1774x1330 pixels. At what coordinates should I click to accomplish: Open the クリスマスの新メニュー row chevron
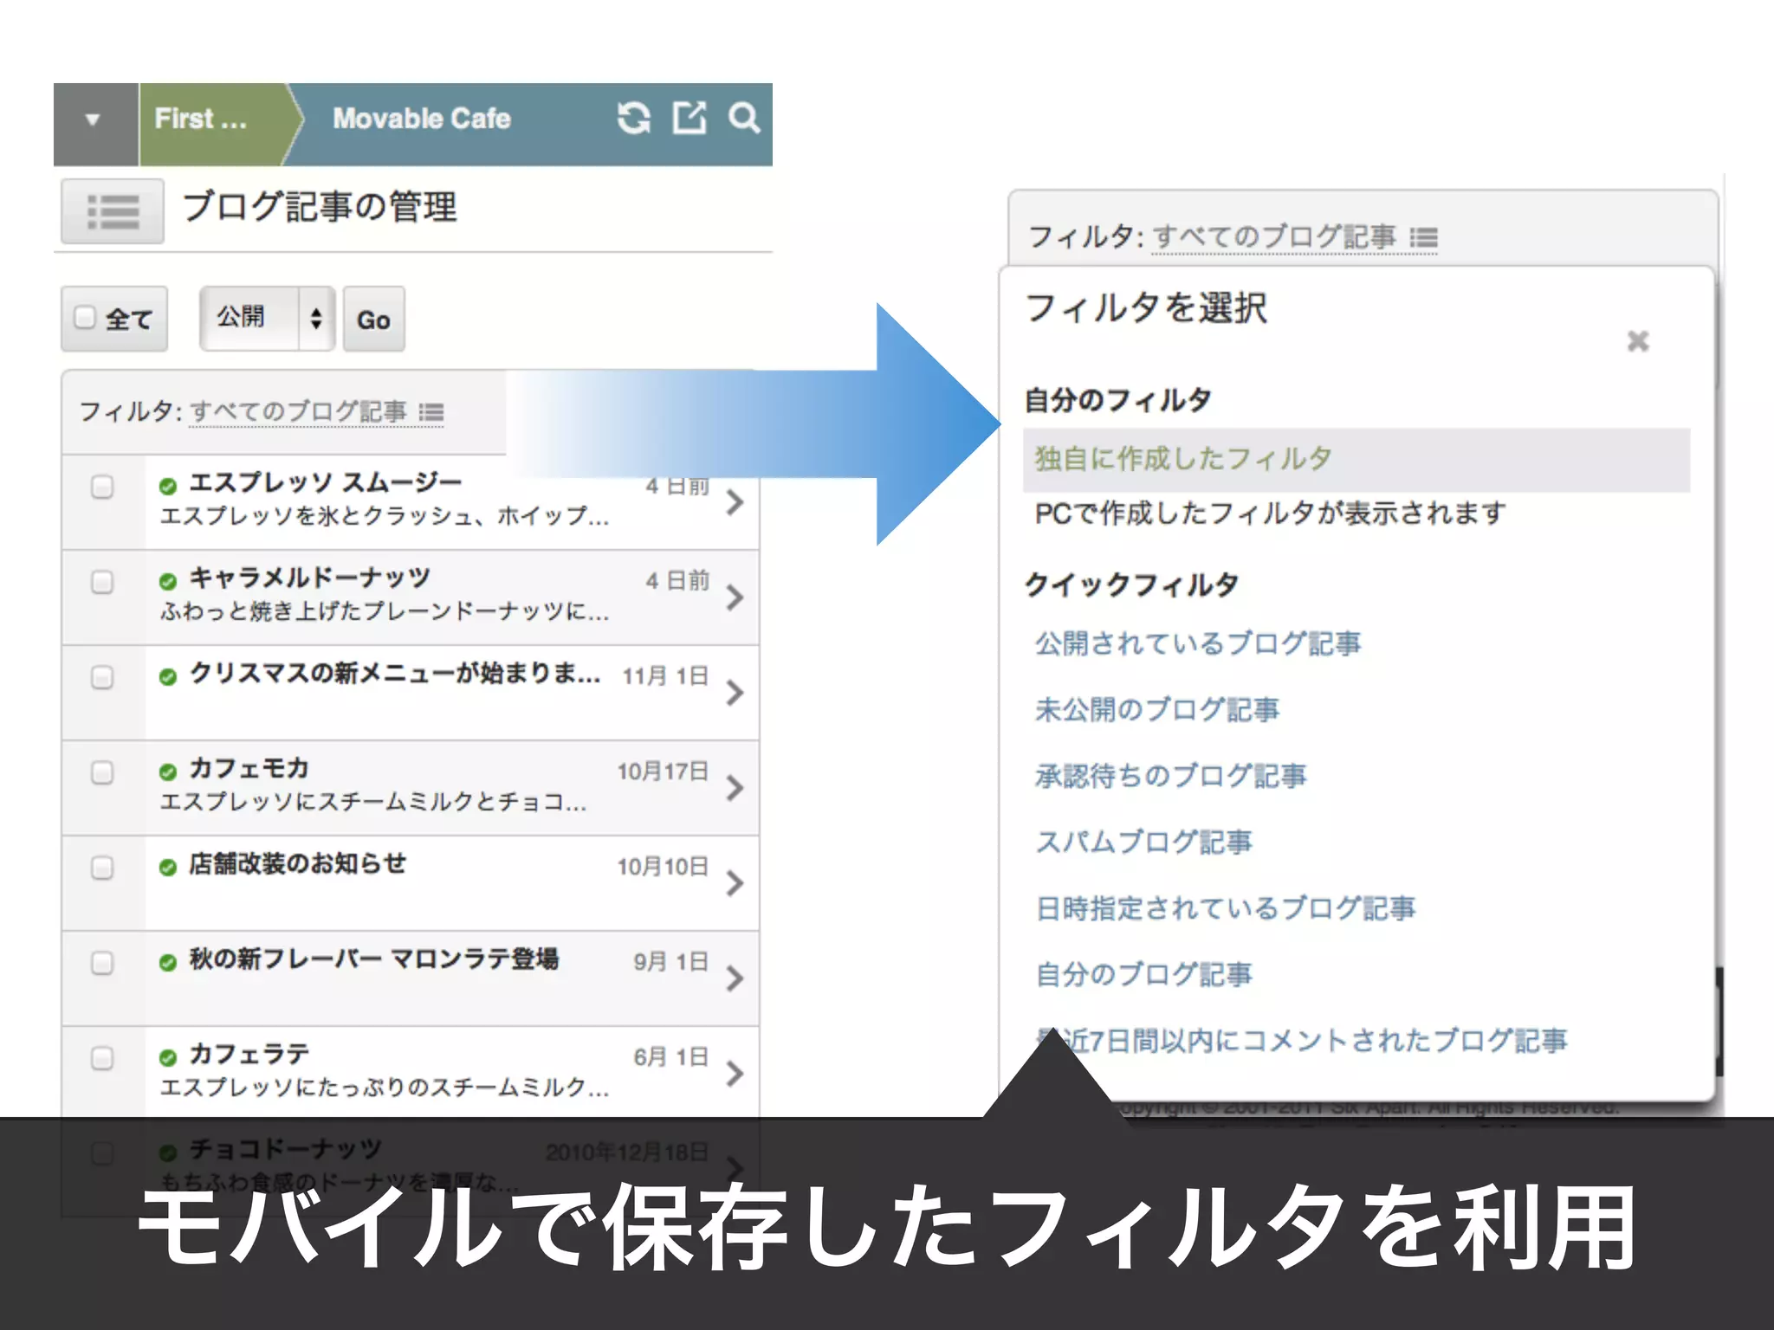735,693
